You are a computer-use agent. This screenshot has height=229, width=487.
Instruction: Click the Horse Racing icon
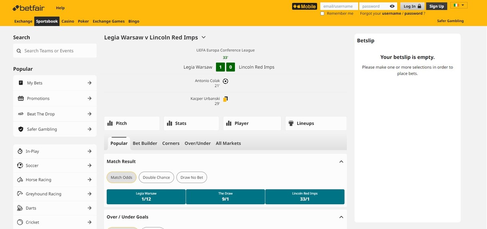coord(20,180)
